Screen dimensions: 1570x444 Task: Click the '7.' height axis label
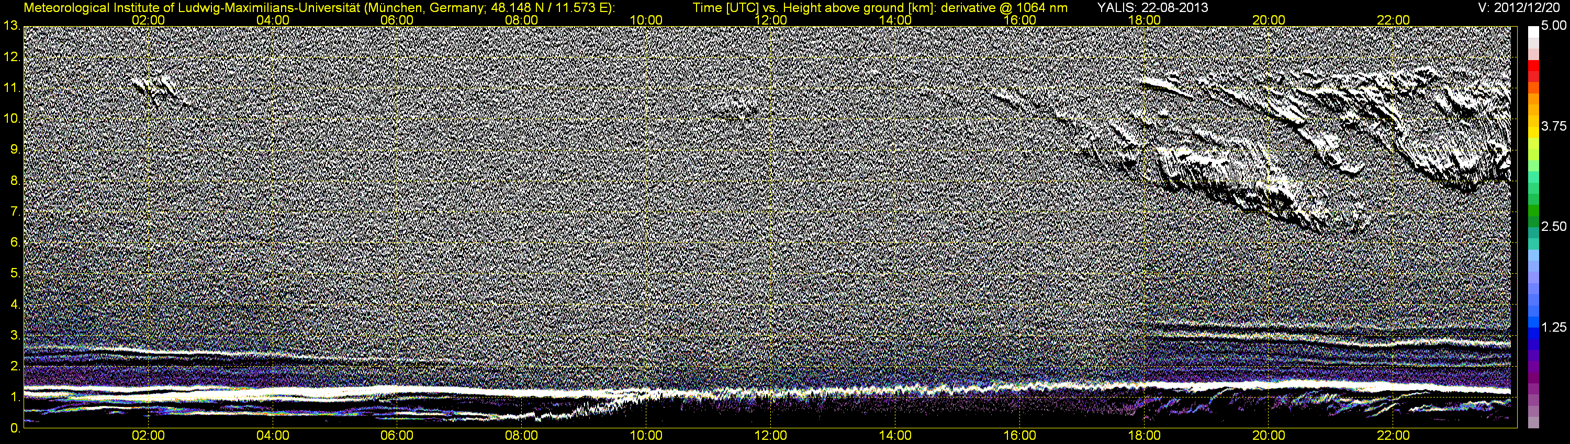click(x=15, y=212)
